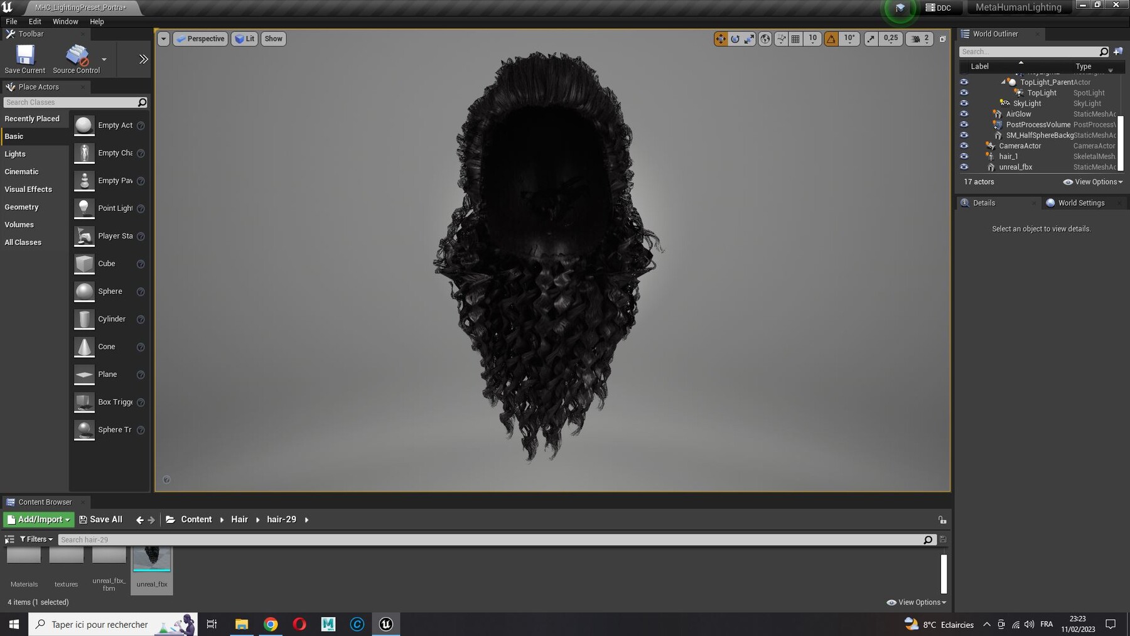Maximize or restore the viewport
Screen dimensions: 1130x636
pyautogui.click(x=942, y=39)
